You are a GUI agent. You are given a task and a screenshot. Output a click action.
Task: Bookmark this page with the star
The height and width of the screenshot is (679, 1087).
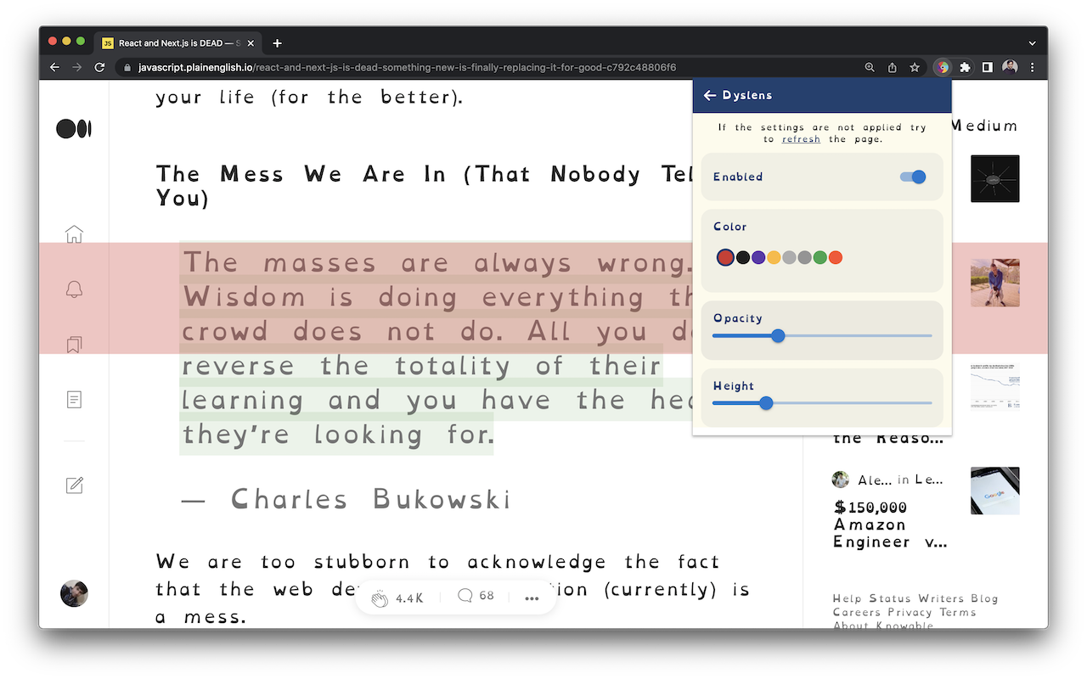pos(915,67)
